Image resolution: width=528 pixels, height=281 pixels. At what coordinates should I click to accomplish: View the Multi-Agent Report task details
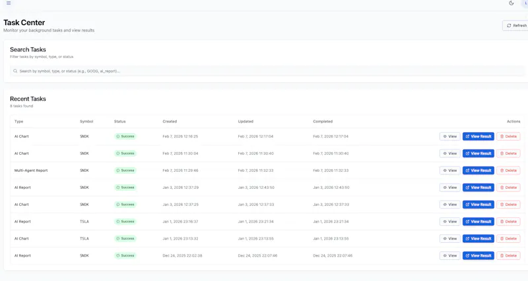pyautogui.click(x=449, y=170)
